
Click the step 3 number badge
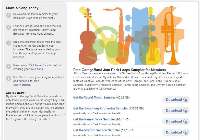point(9,43)
